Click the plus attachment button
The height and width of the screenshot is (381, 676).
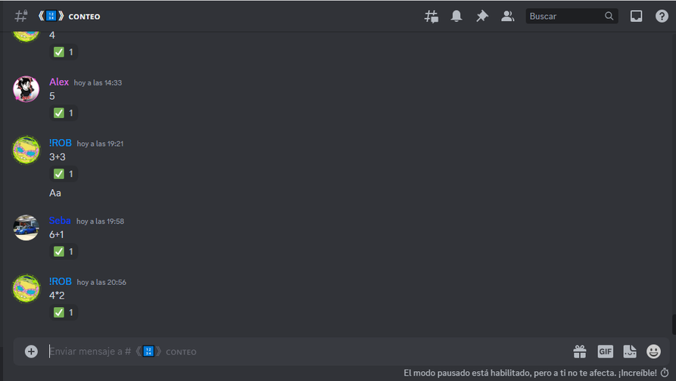point(31,352)
